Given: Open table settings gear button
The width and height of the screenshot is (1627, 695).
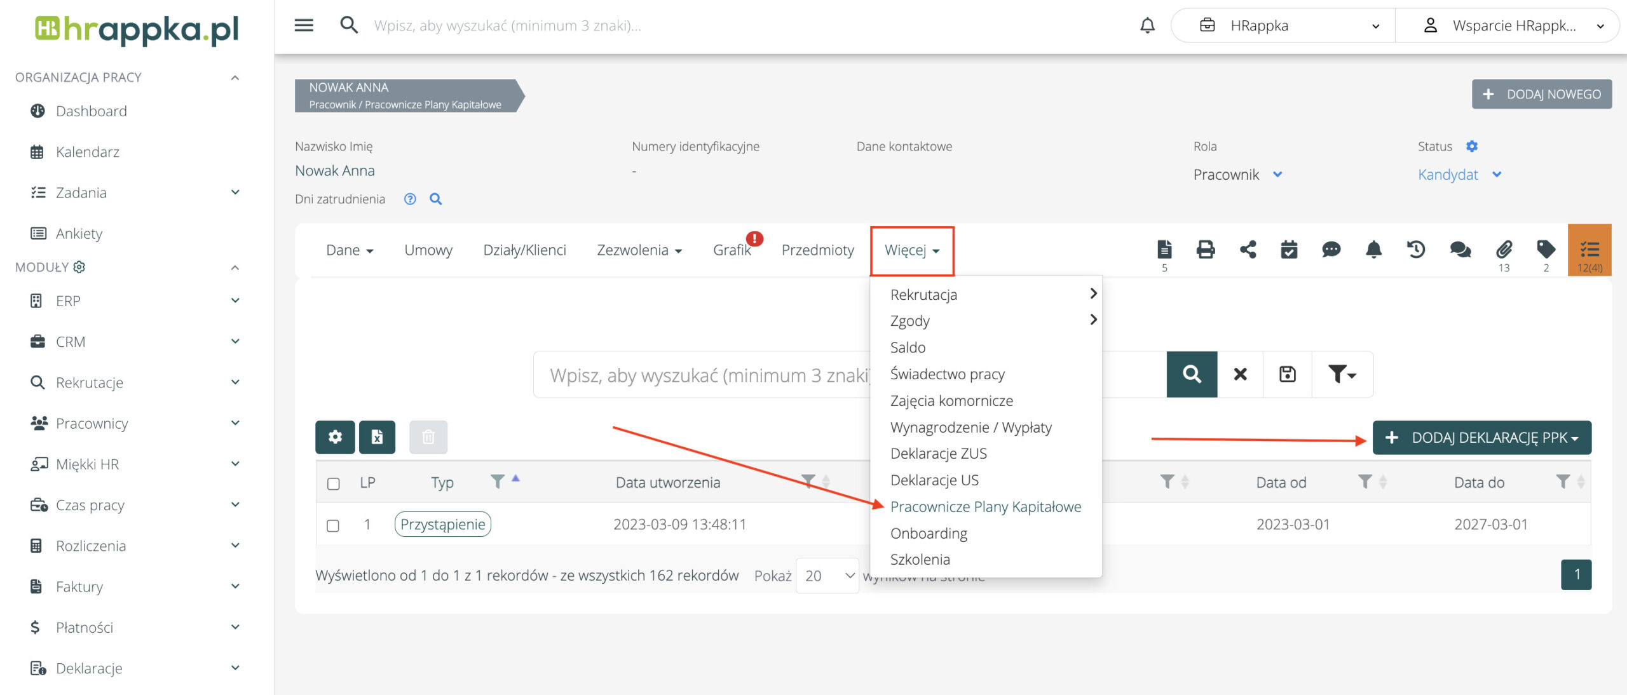Looking at the screenshot, I should [335, 437].
